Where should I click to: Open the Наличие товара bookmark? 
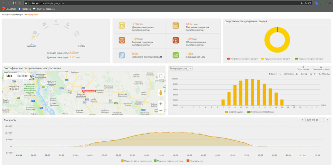coord(44,9)
